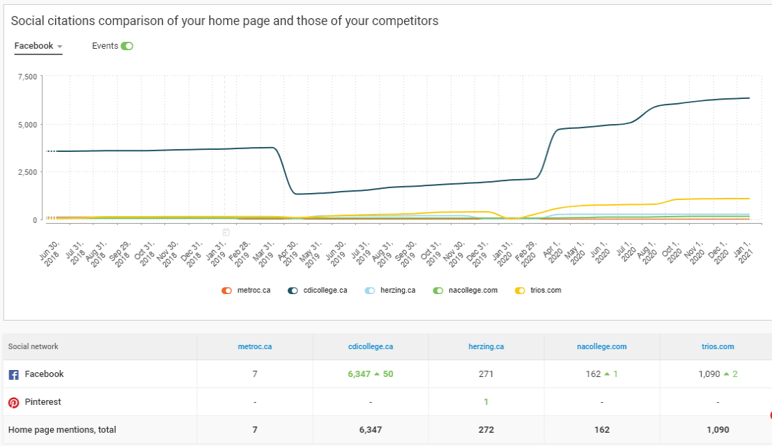
Task: Open the Facebook social network dropdown
Action: (x=38, y=46)
